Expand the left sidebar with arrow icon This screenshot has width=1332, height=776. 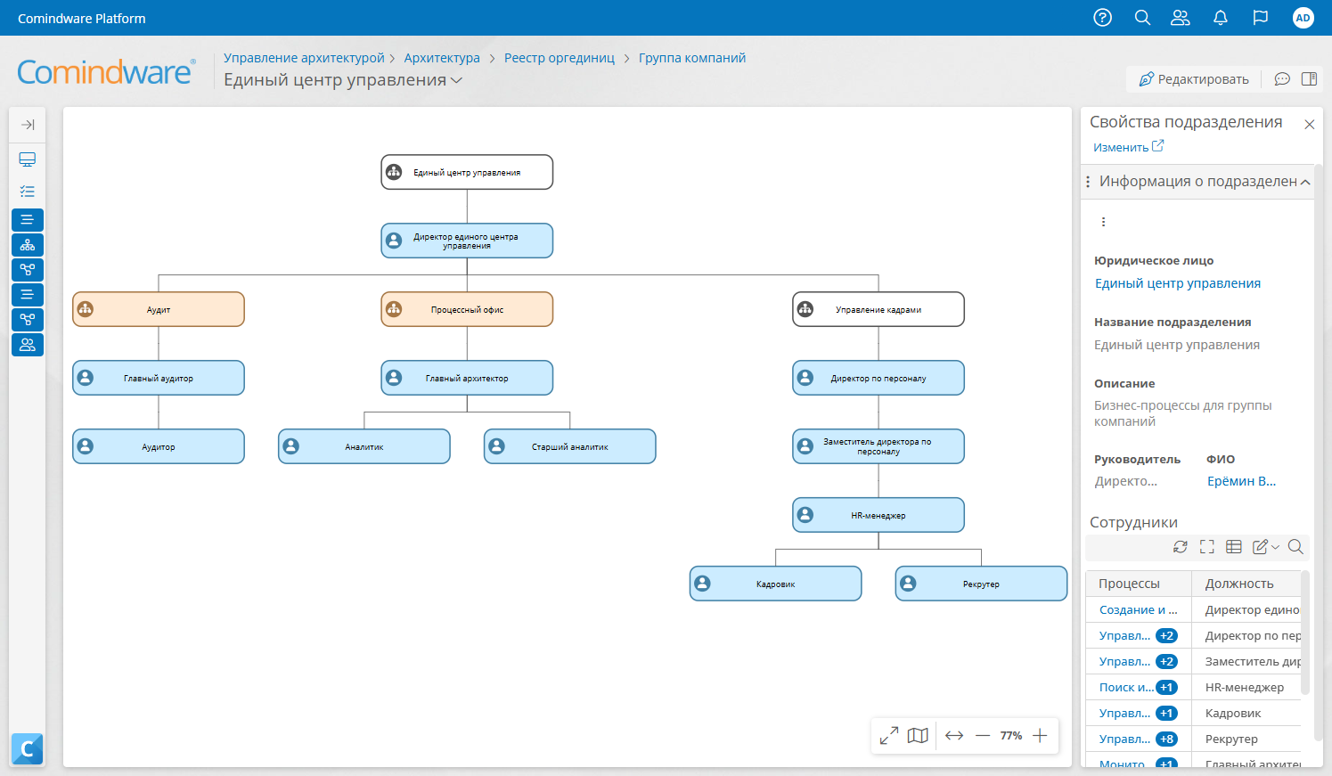tap(28, 125)
